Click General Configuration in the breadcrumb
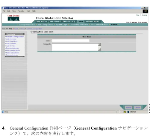 tap(34, 29)
